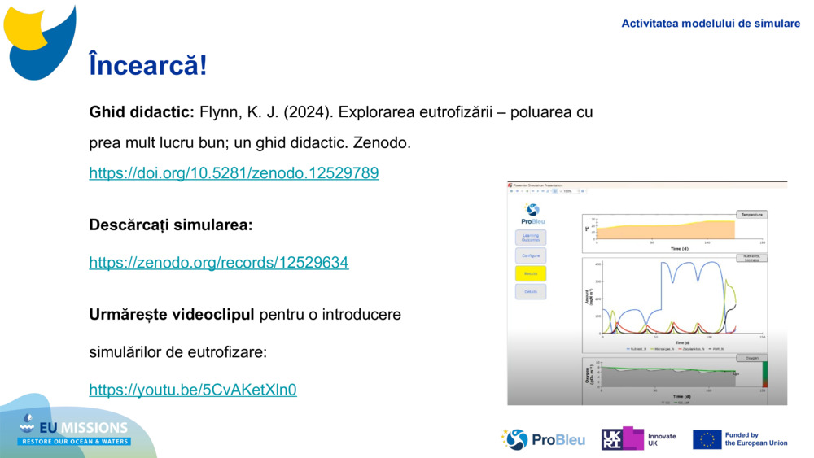
Task: Click the blue-yellow logo in top-left corner
Action: pos(39,41)
